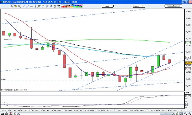Pick the white color swatch
The height and width of the screenshot is (115, 192).
pos(62,5)
